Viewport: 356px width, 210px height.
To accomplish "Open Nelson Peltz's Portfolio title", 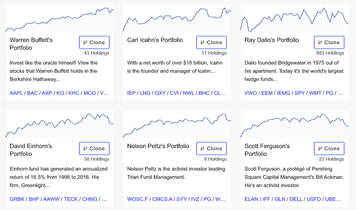I will coord(158,146).
